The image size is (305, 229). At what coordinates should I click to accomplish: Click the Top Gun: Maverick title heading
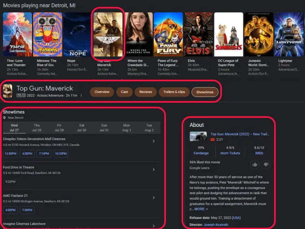pos(45,88)
